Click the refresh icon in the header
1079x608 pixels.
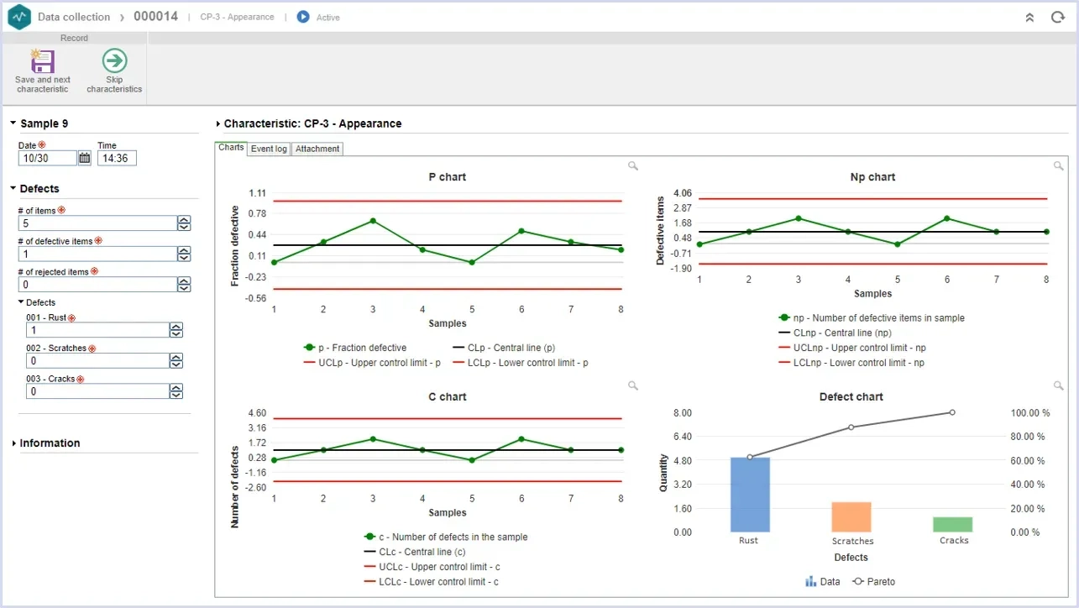[x=1058, y=17]
